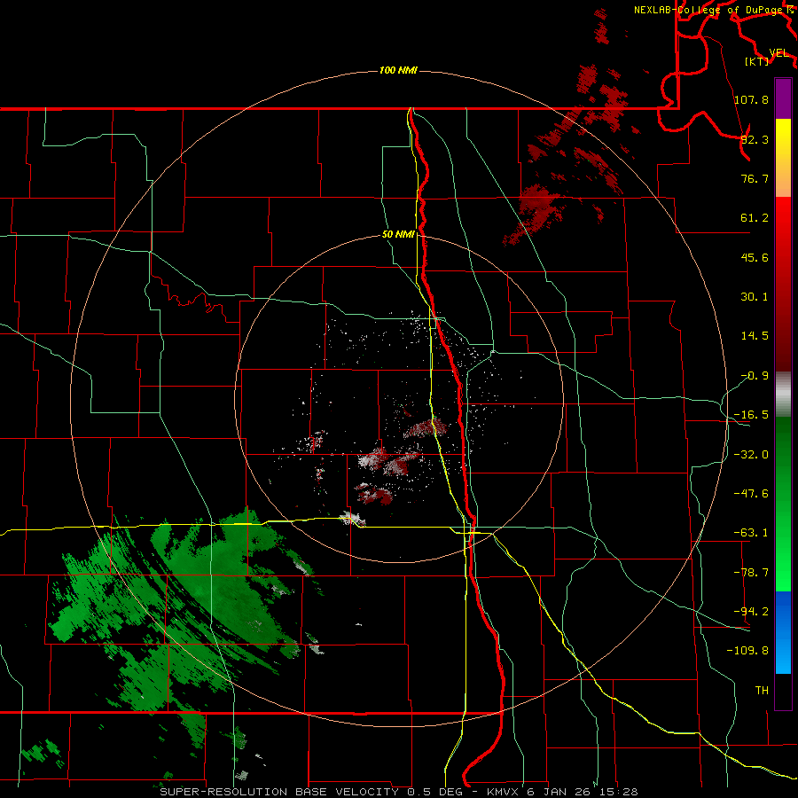798x798 pixels.
Task: Click the TH label in the legend
Action: [x=762, y=691]
